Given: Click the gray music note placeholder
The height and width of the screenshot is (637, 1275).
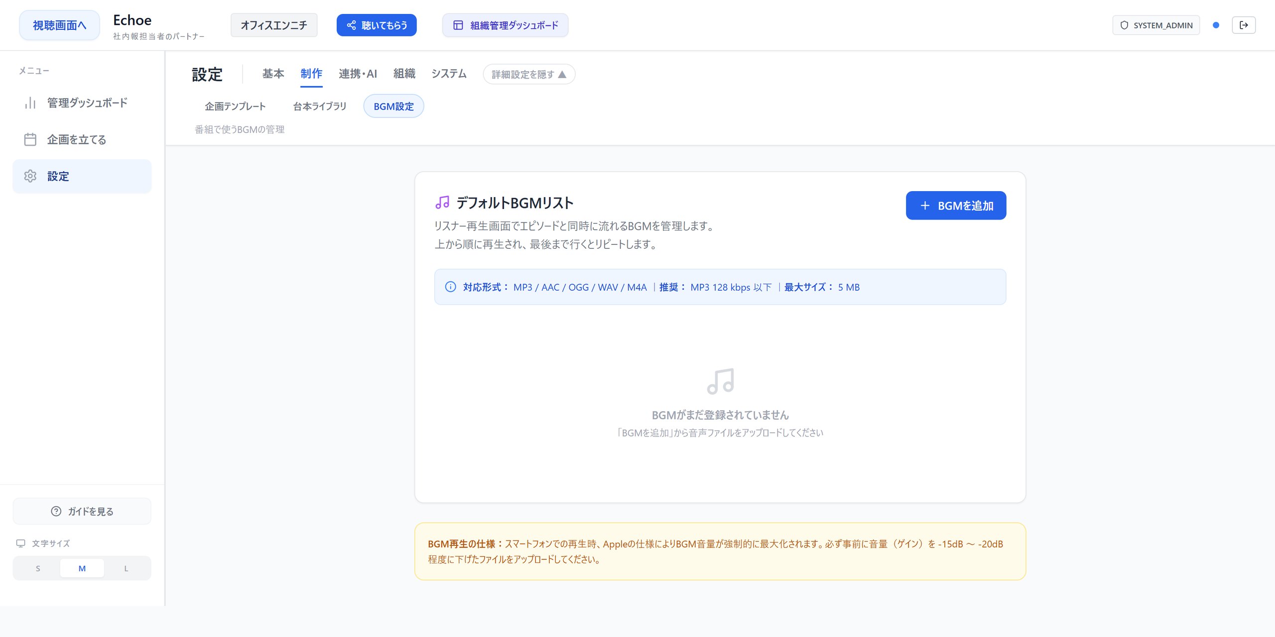Looking at the screenshot, I should [720, 381].
